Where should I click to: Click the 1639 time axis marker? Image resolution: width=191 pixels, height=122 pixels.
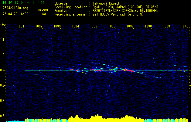click(166, 26)
